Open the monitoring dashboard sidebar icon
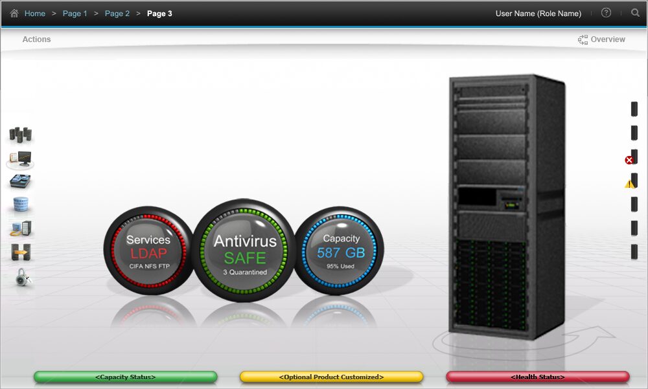This screenshot has width=648, height=389. (x=20, y=159)
